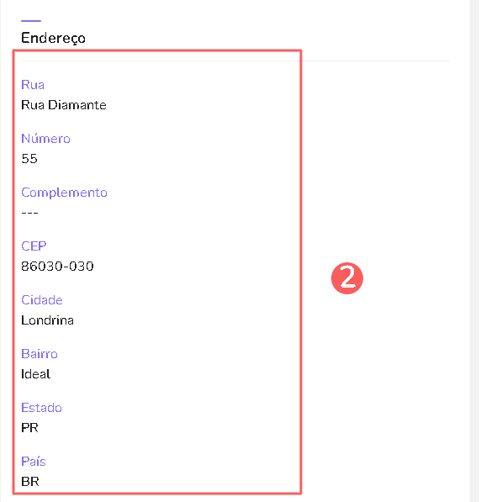Select the Complemento field label

pos(64,193)
